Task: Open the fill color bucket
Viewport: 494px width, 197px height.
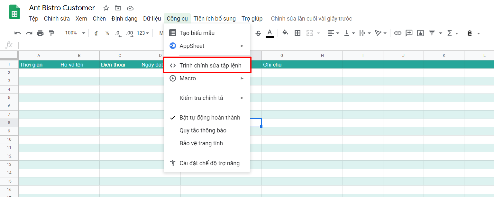Action: 285,33
